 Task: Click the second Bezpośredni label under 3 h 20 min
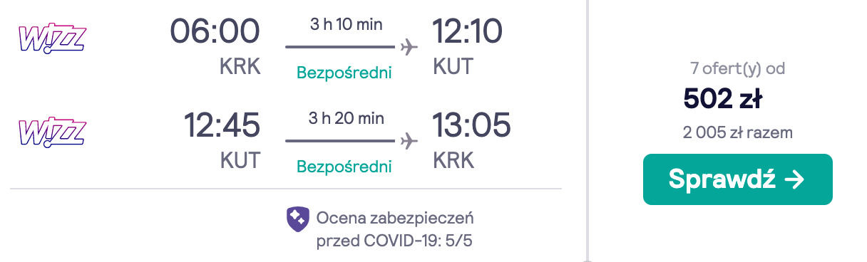[344, 167]
